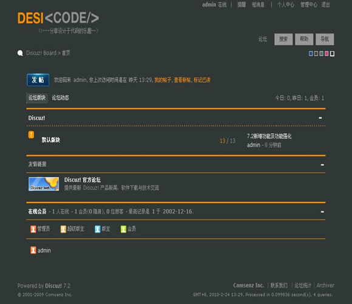The height and width of the screenshot is (304, 352).
Task: Collapse the online members section
Action: pyautogui.click(x=322, y=212)
